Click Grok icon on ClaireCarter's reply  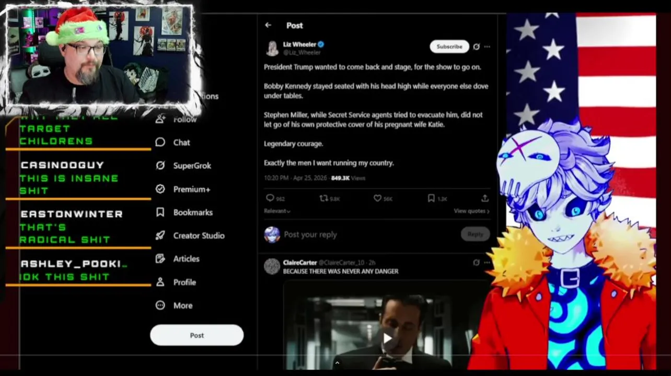point(476,263)
